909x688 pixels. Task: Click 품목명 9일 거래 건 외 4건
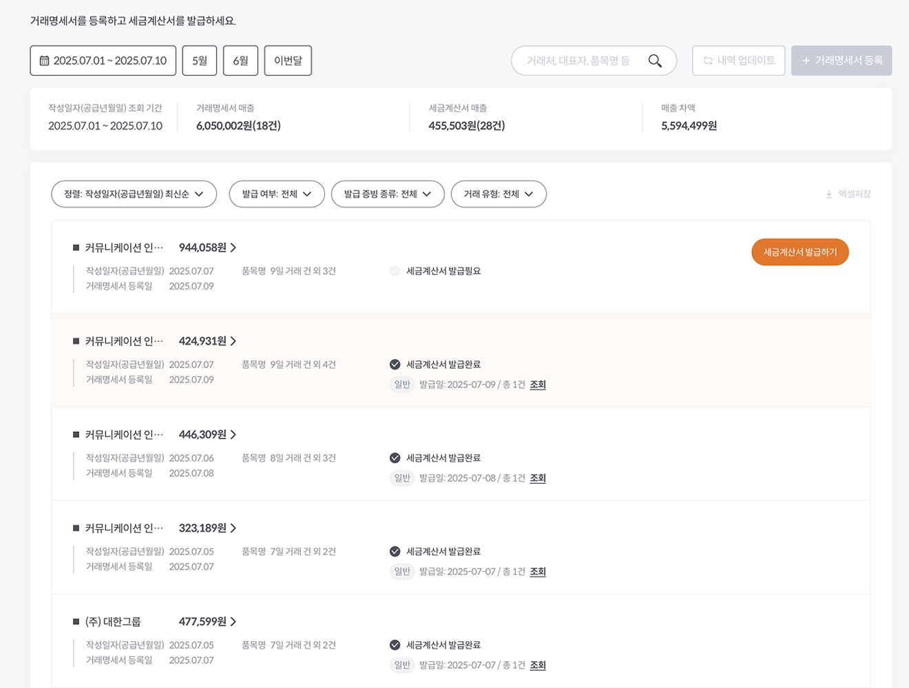coord(289,365)
